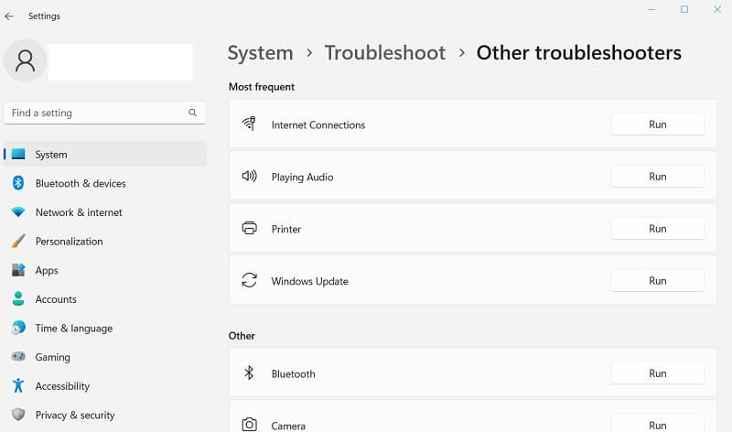
Task: Click the Bluetooth troubleshooter icon
Action: (x=249, y=373)
